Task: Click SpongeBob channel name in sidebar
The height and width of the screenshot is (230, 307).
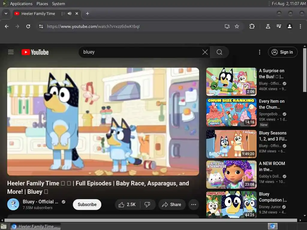Action: point(270,114)
